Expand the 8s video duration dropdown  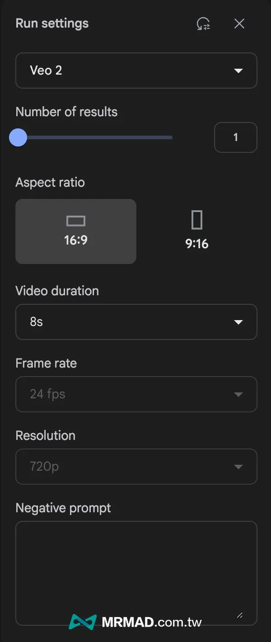tap(135, 322)
